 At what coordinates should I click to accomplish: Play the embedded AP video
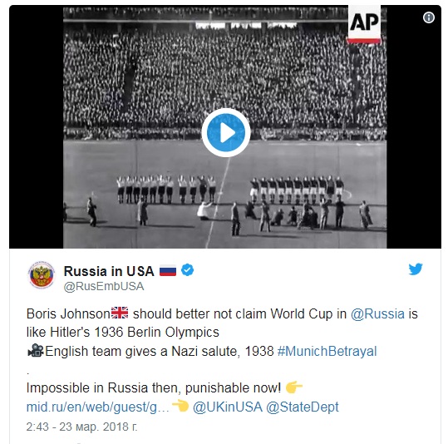tap(226, 133)
